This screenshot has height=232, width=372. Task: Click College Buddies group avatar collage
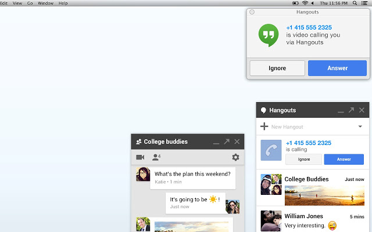click(271, 184)
